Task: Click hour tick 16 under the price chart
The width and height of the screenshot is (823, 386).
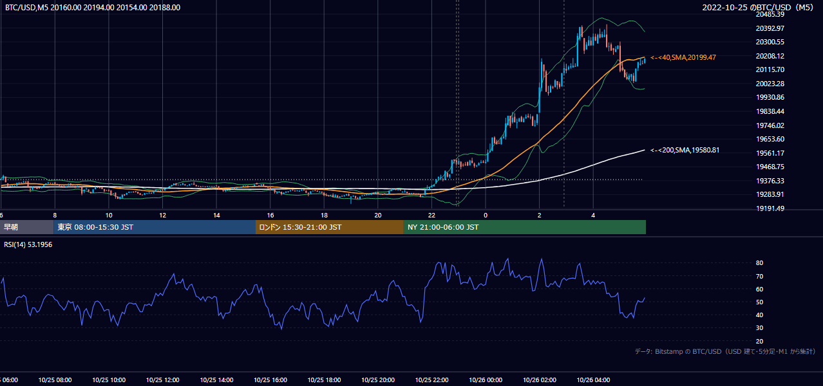Action: click(x=270, y=216)
